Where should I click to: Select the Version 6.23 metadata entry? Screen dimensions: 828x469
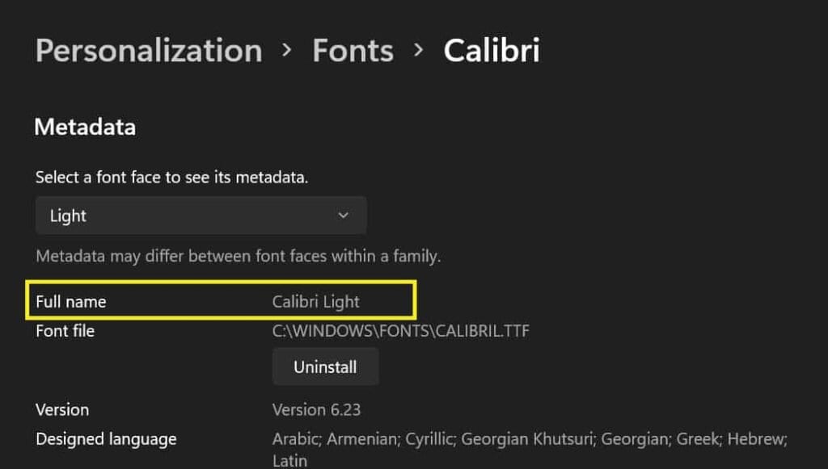click(x=317, y=409)
